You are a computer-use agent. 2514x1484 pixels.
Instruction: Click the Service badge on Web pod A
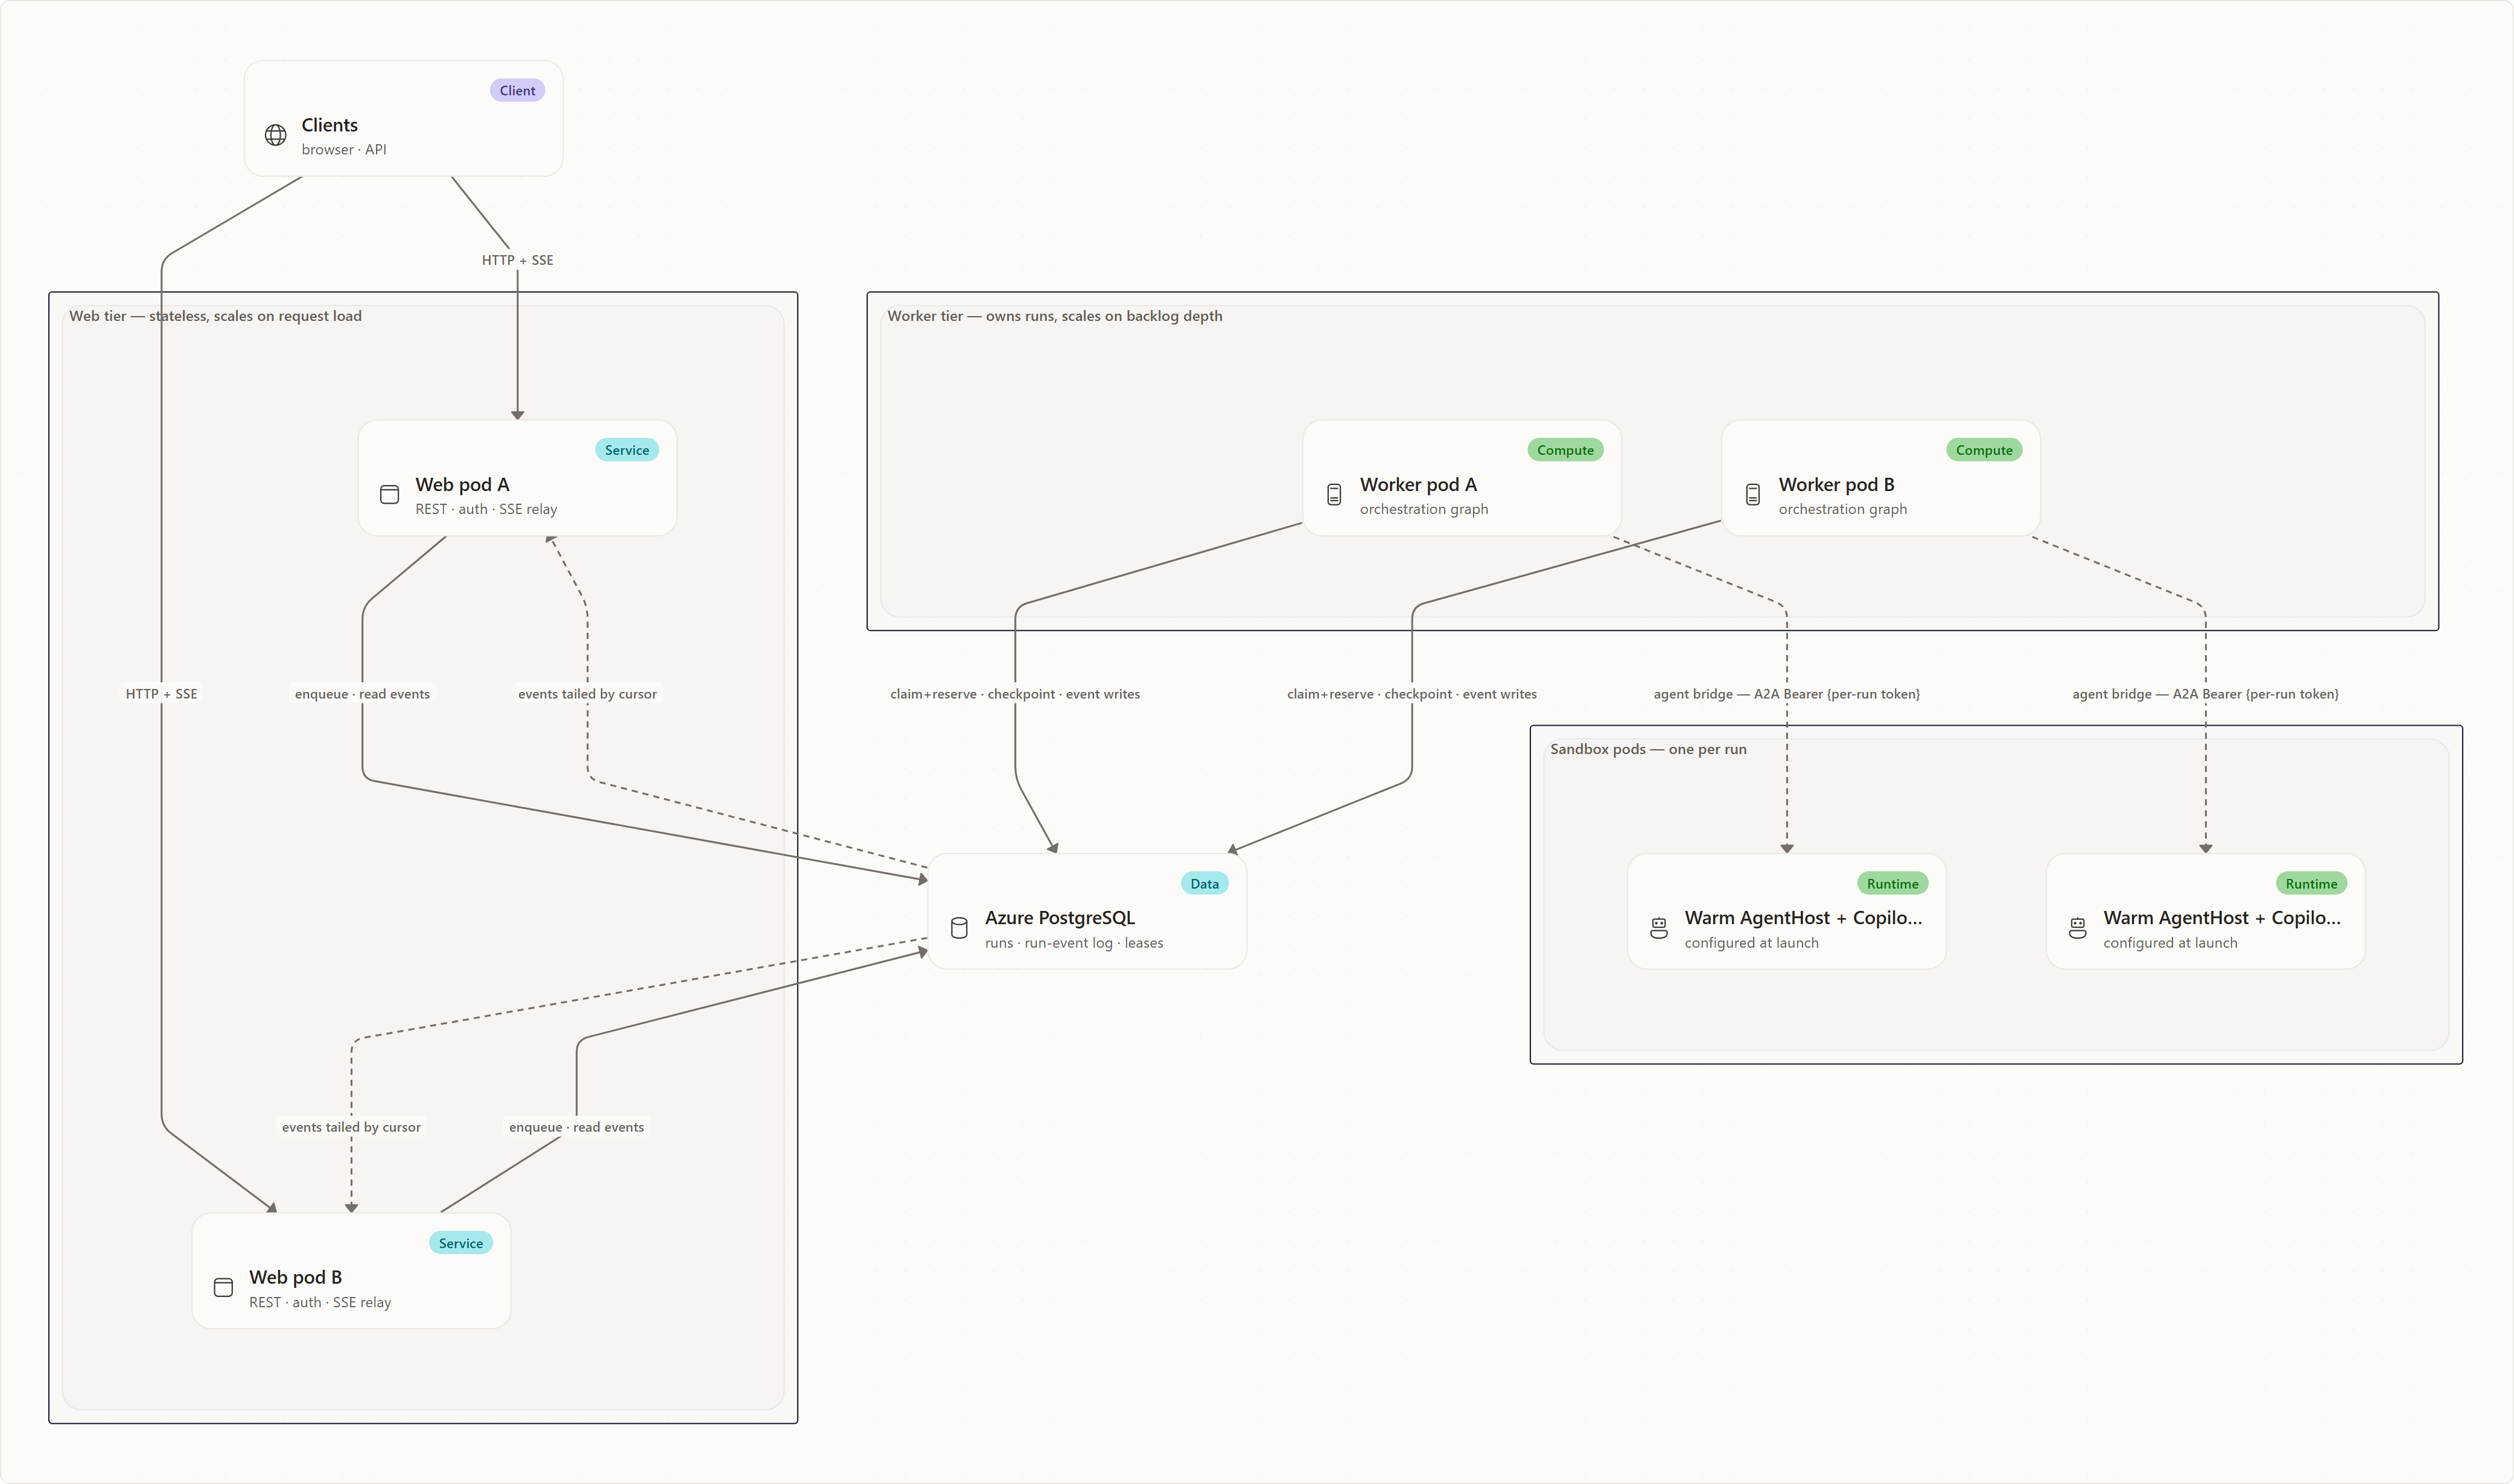626,450
